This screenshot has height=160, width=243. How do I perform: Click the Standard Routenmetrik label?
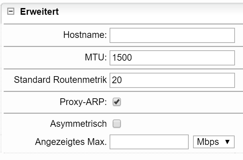[60, 80]
